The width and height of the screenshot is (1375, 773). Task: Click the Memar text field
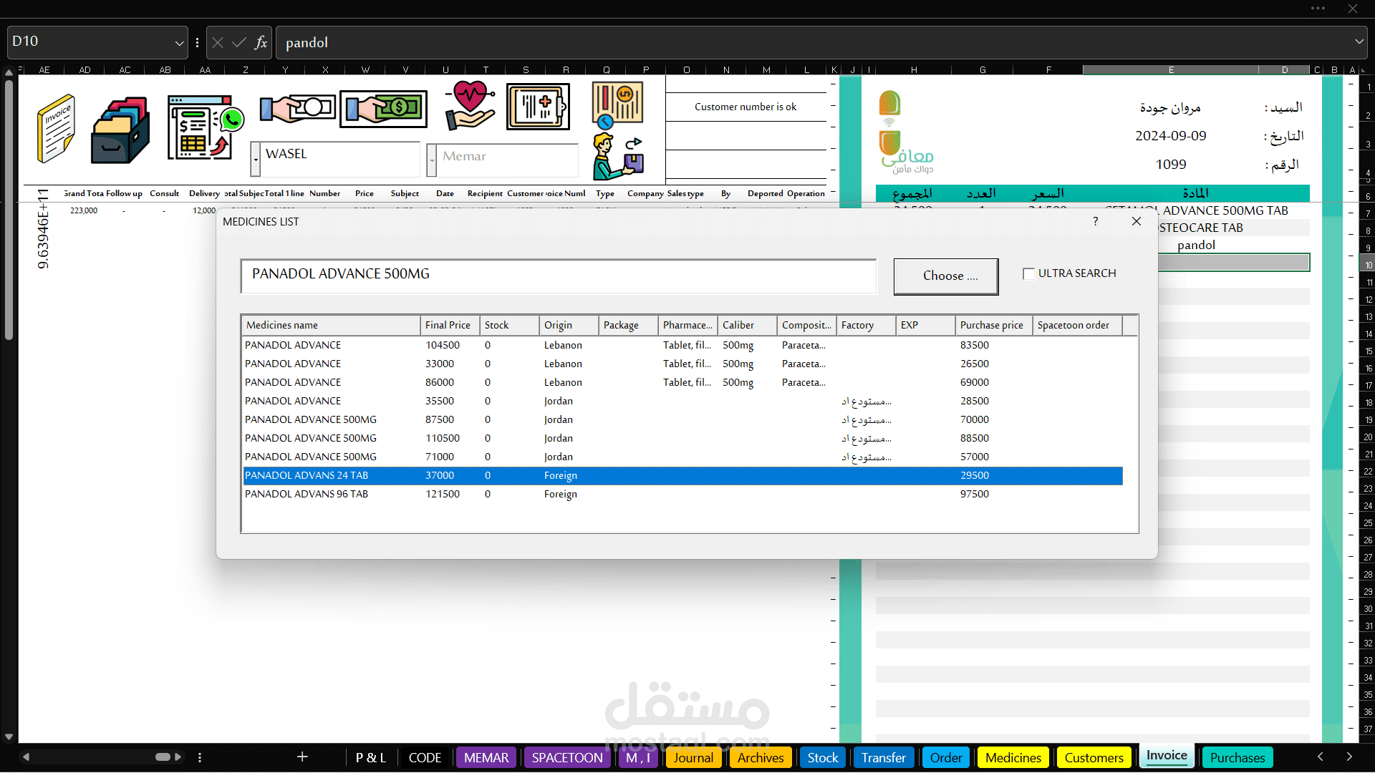click(x=508, y=160)
